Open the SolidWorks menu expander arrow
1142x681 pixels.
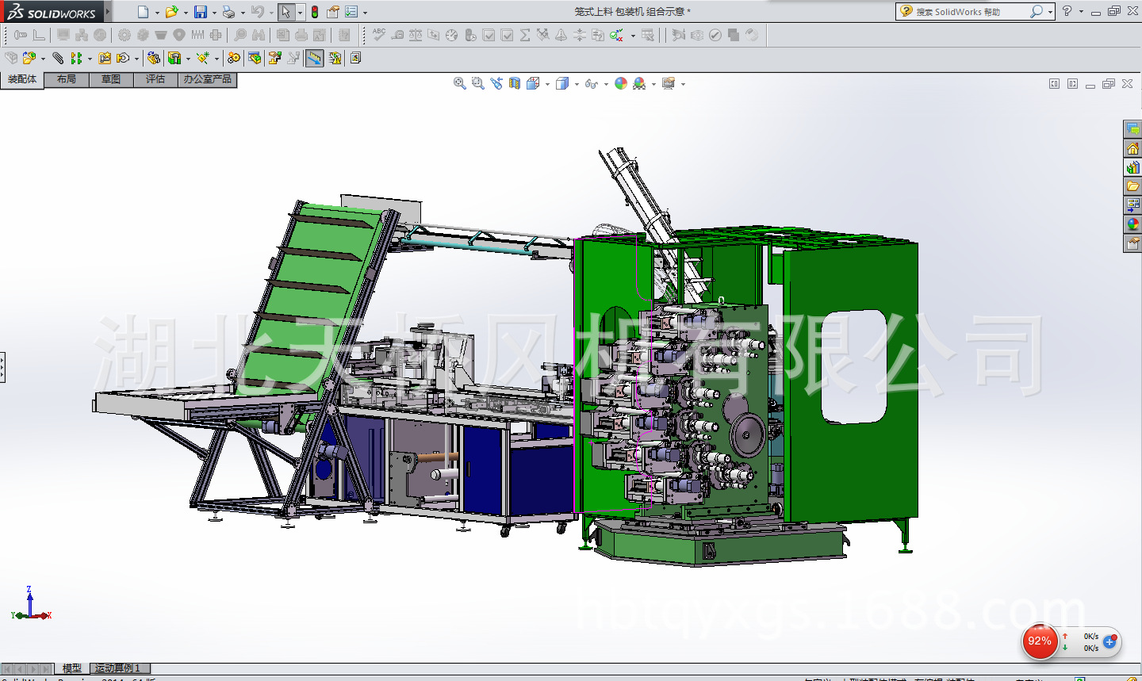(x=108, y=11)
